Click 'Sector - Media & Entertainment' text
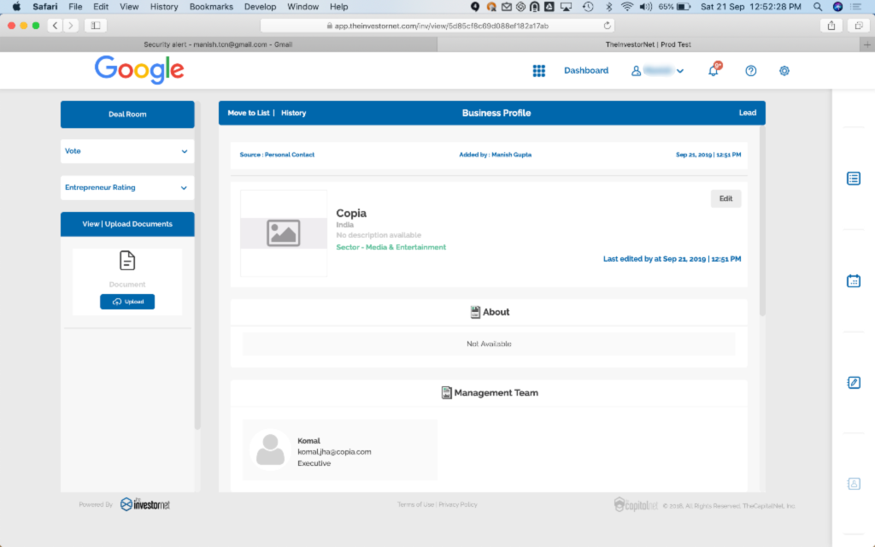 pyautogui.click(x=391, y=247)
